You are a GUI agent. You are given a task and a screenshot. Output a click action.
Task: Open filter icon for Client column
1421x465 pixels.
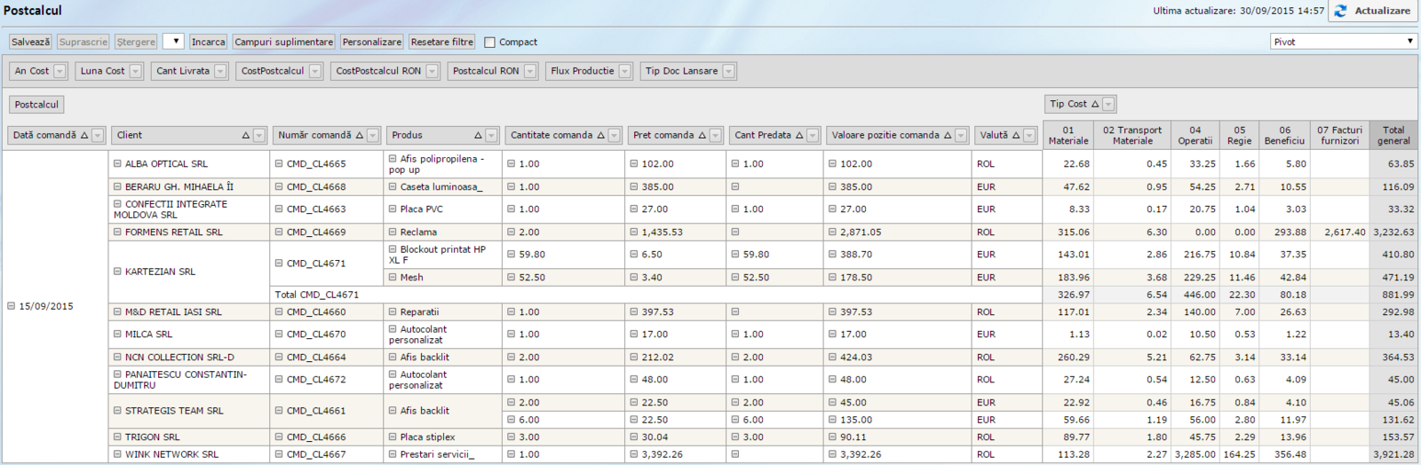(259, 136)
